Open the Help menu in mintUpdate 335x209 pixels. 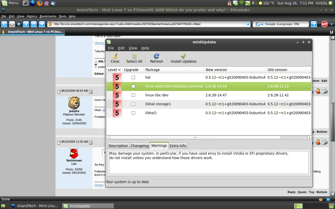145,48
